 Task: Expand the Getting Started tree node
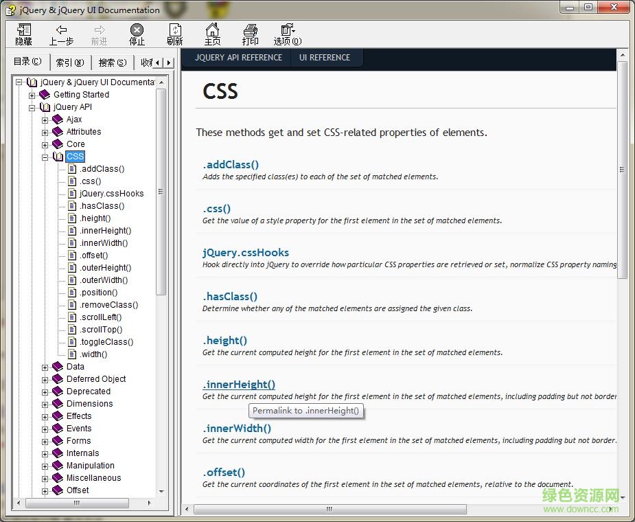[x=32, y=95]
